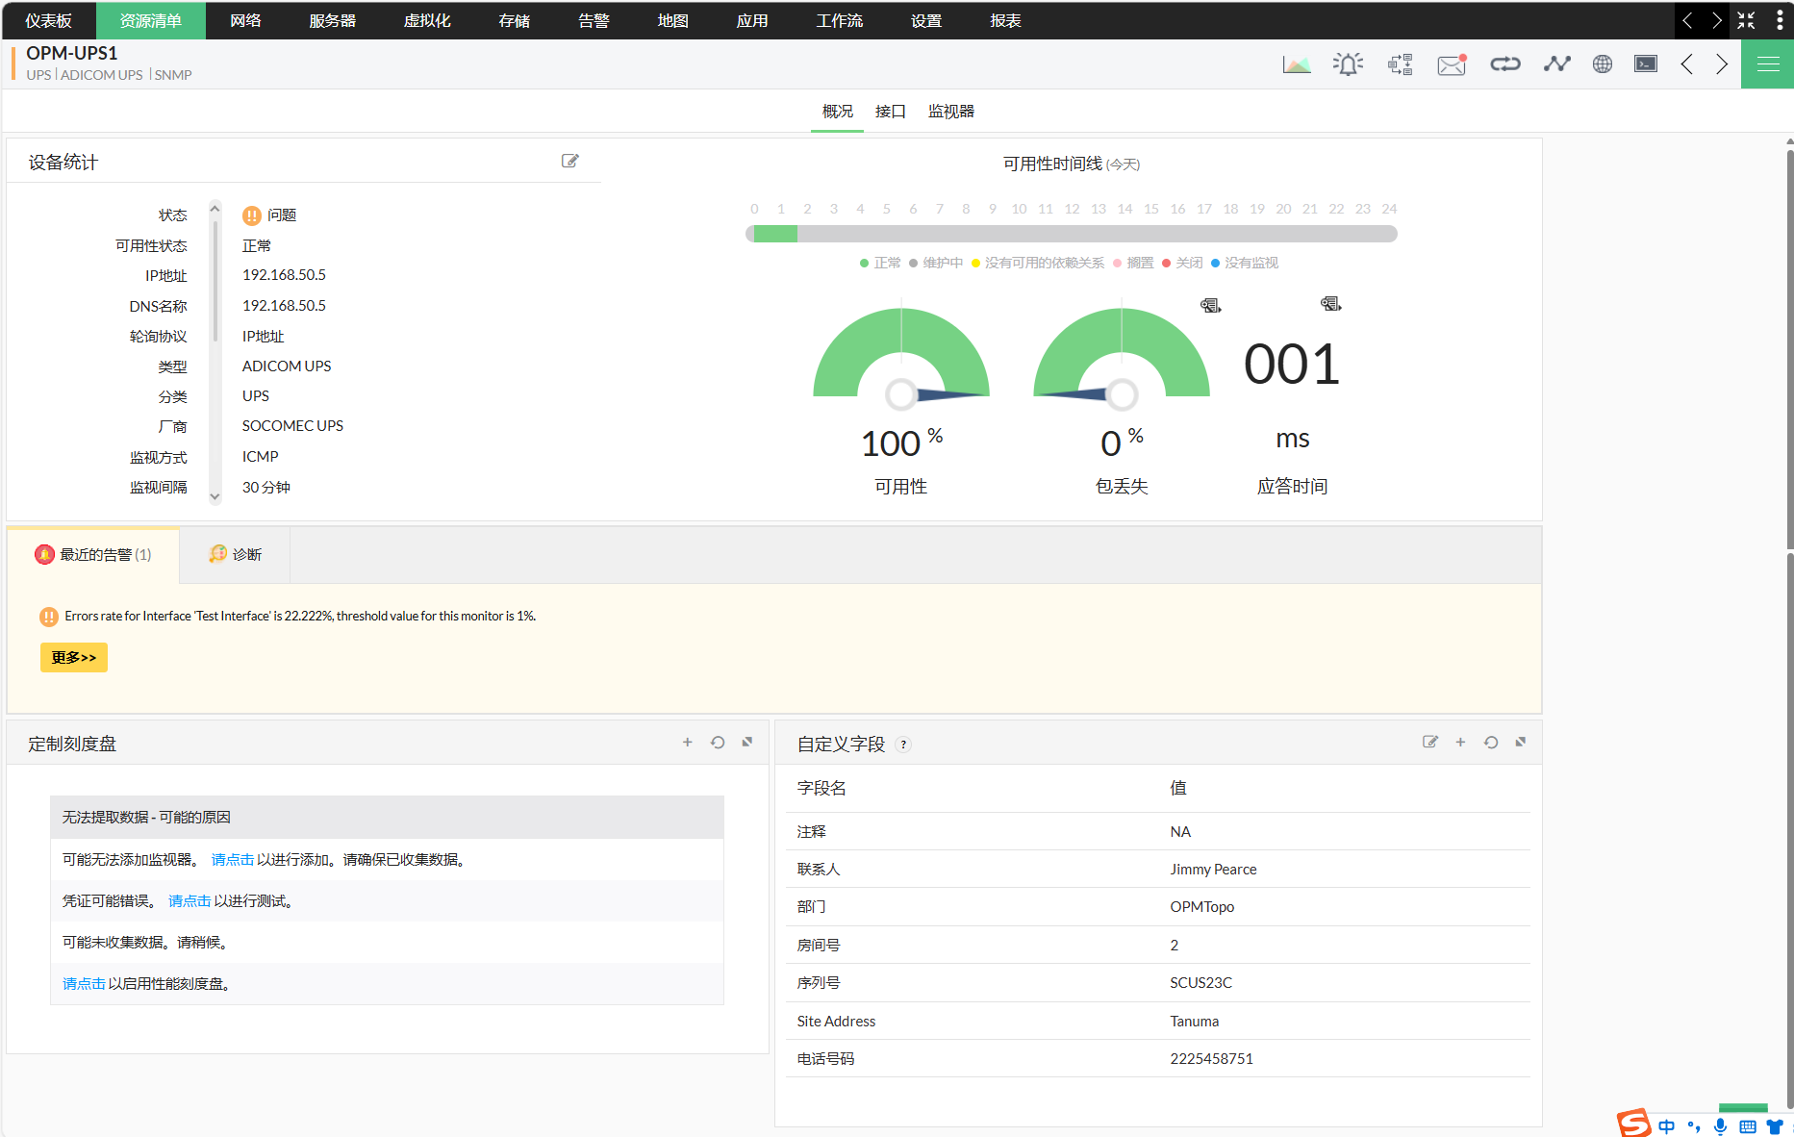The height and width of the screenshot is (1137, 1794).
Task: Click 请点击 link to enable performance dials
Action: 84,984
